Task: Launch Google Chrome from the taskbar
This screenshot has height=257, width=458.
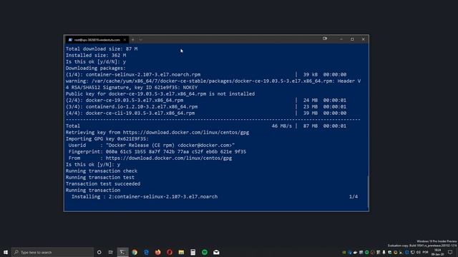Action: (135, 252)
